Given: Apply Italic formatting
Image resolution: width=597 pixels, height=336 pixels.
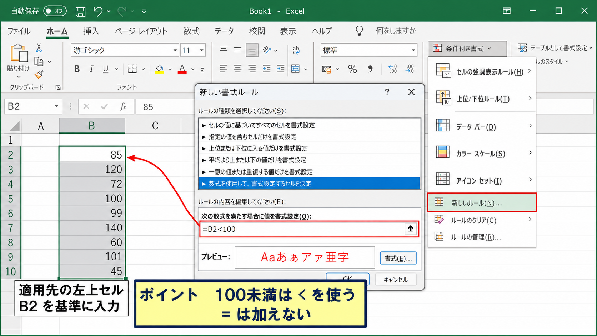Looking at the screenshot, I should pos(91,69).
